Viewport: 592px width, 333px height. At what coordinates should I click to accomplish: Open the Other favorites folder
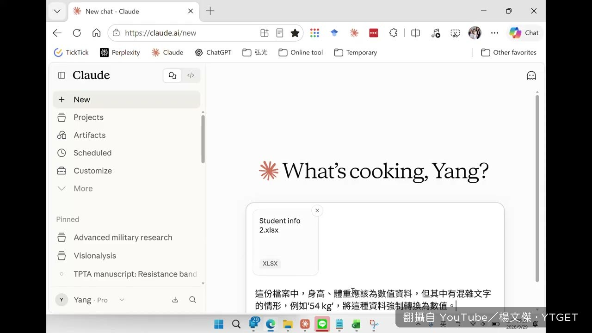coord(509,52)
